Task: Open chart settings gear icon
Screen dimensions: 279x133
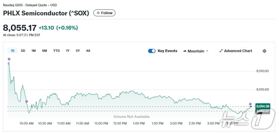Action: click(264, 51)
